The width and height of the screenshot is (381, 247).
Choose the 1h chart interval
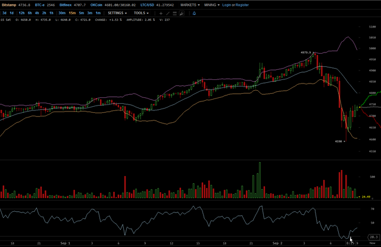tap(52, 13)
